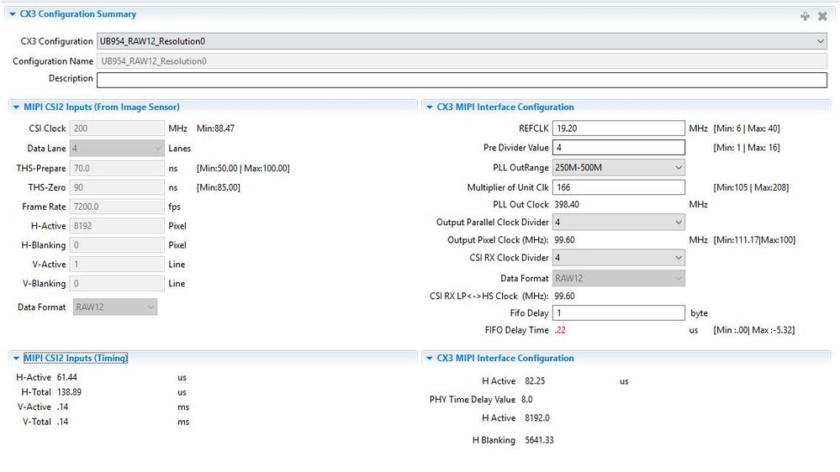Click the Multiplier of Unit Clk field
The image size is (840, 472).
[x=618, y=187]
